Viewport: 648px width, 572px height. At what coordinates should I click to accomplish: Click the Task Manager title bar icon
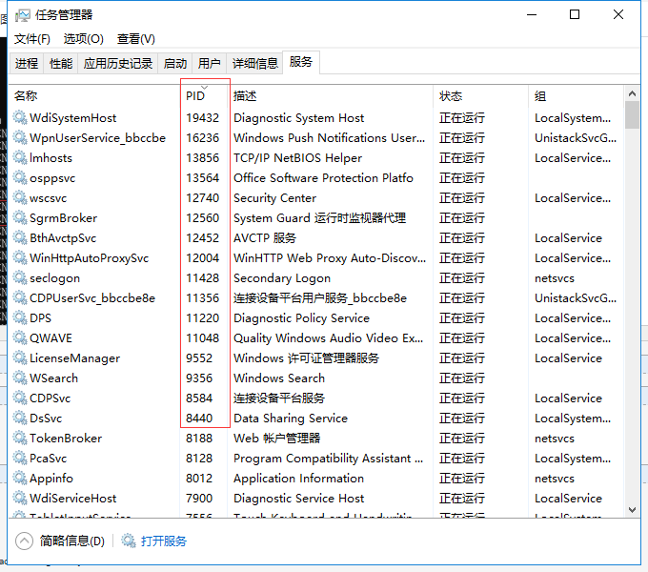[22, 15]
